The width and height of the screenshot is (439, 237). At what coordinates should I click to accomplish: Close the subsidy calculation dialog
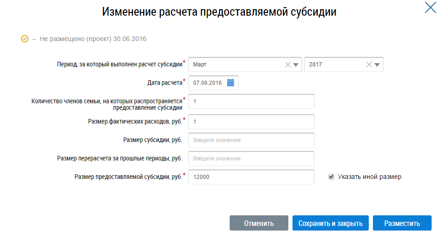pos(430,7)
